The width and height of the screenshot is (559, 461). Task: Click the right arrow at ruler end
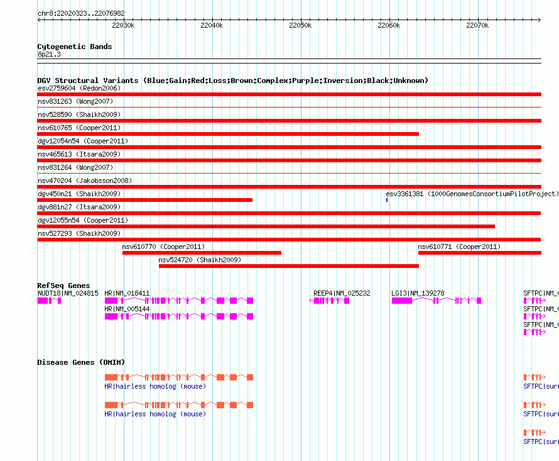pos(539,20)
